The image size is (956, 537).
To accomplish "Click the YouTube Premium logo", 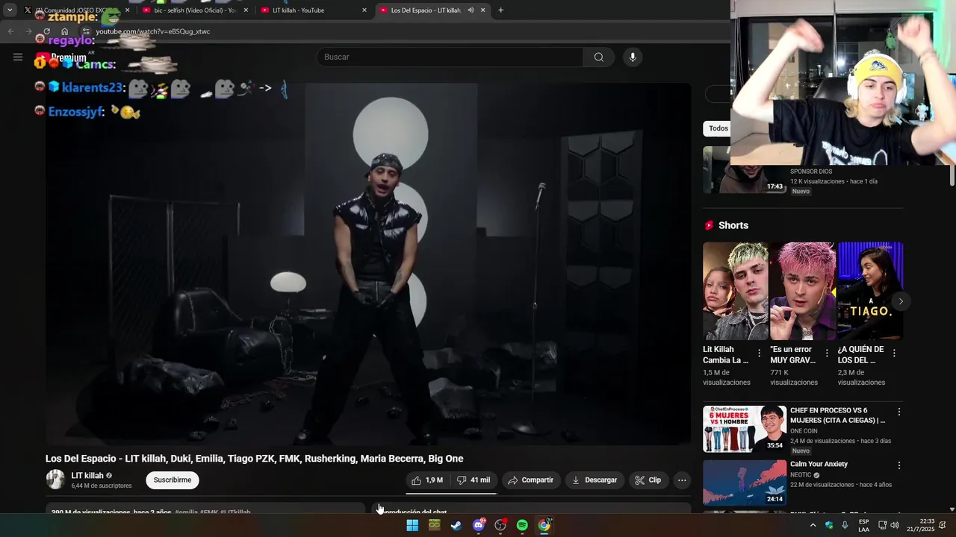I will (x=61, y=57).
